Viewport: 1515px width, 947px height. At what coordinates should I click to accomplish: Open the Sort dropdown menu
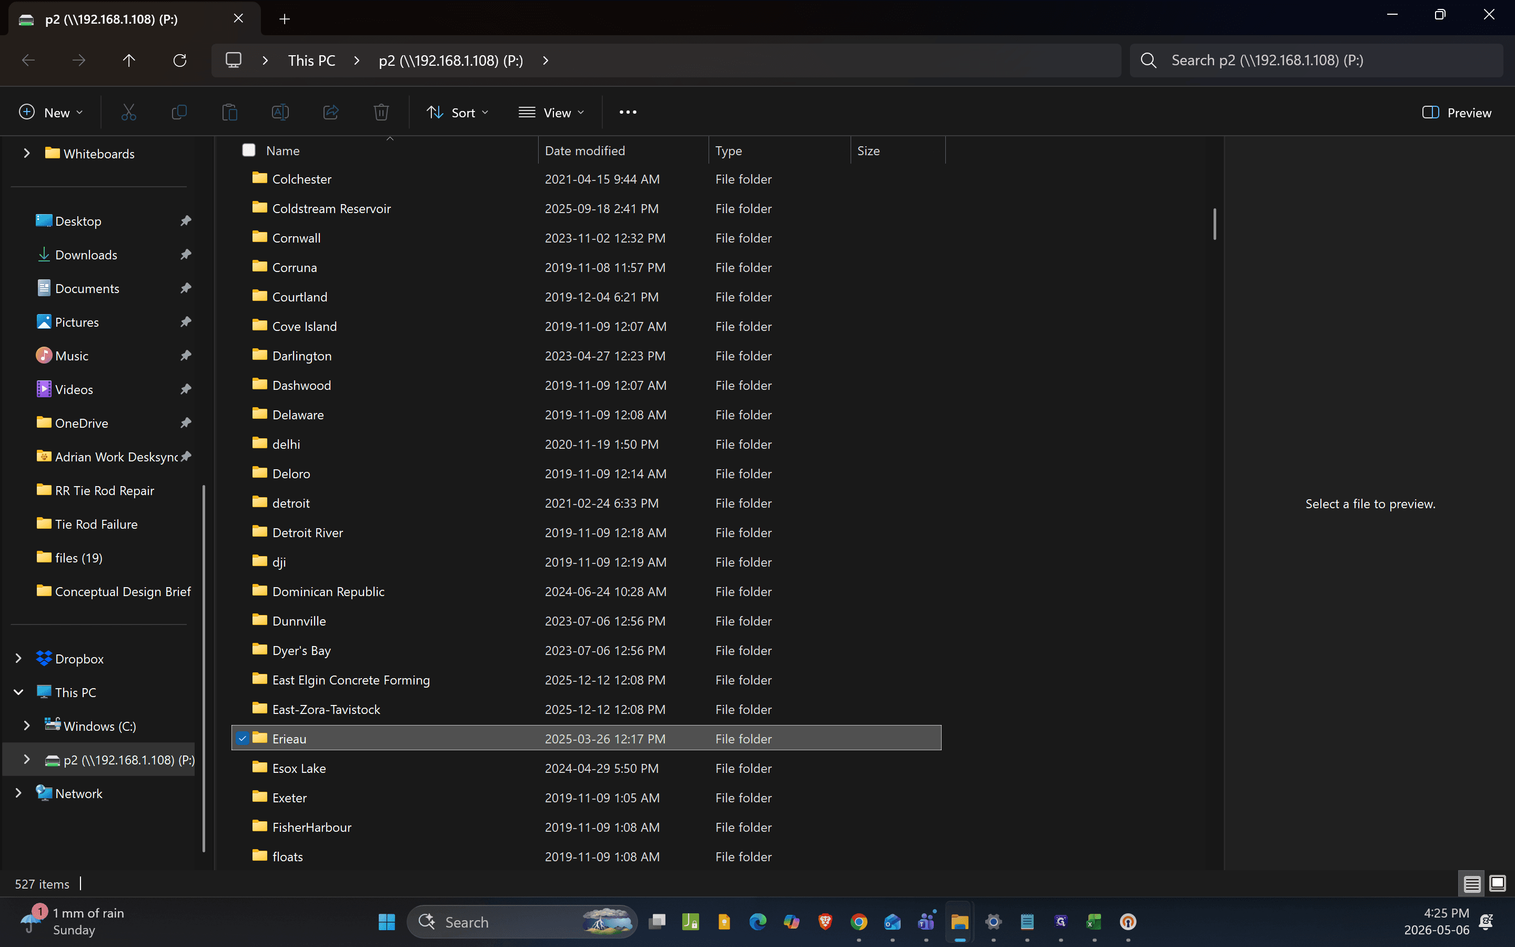(458, 113)
